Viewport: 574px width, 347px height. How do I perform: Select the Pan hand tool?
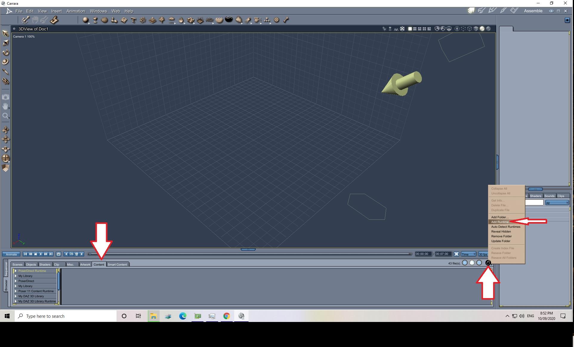[5, 106]
